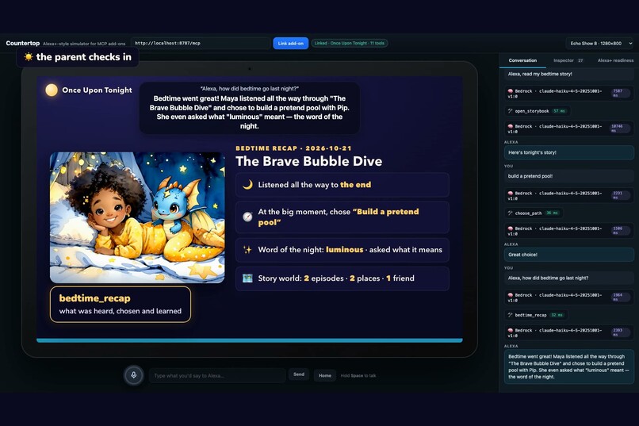This screenshot has height=426, width=639.
Task: Click the final Alexa reply in the conversation panel
Action: click(x=569, y=367)
